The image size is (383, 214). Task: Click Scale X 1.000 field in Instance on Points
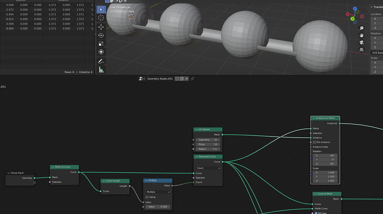pyautogui.click(x=325, y=172)
